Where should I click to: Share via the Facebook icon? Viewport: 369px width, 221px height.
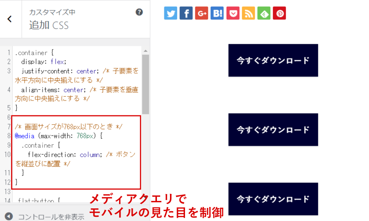[186, 13]
